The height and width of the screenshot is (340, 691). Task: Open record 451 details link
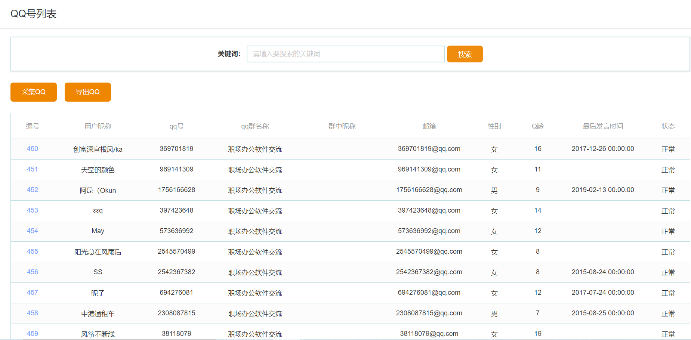tap(32, 169)
